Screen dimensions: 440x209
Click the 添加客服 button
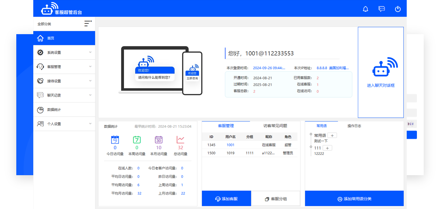226,199
